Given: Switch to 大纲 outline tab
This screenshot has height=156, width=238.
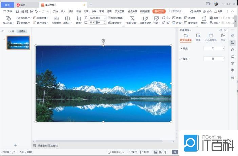Looking at the screenshot, I should (12, 31).
